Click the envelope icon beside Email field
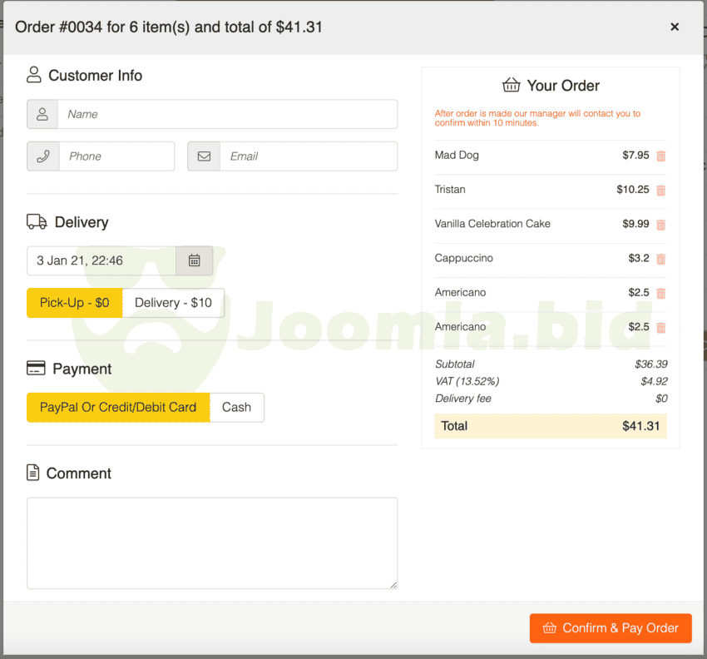This screenshot has height=659, width=707. point(204,156)
